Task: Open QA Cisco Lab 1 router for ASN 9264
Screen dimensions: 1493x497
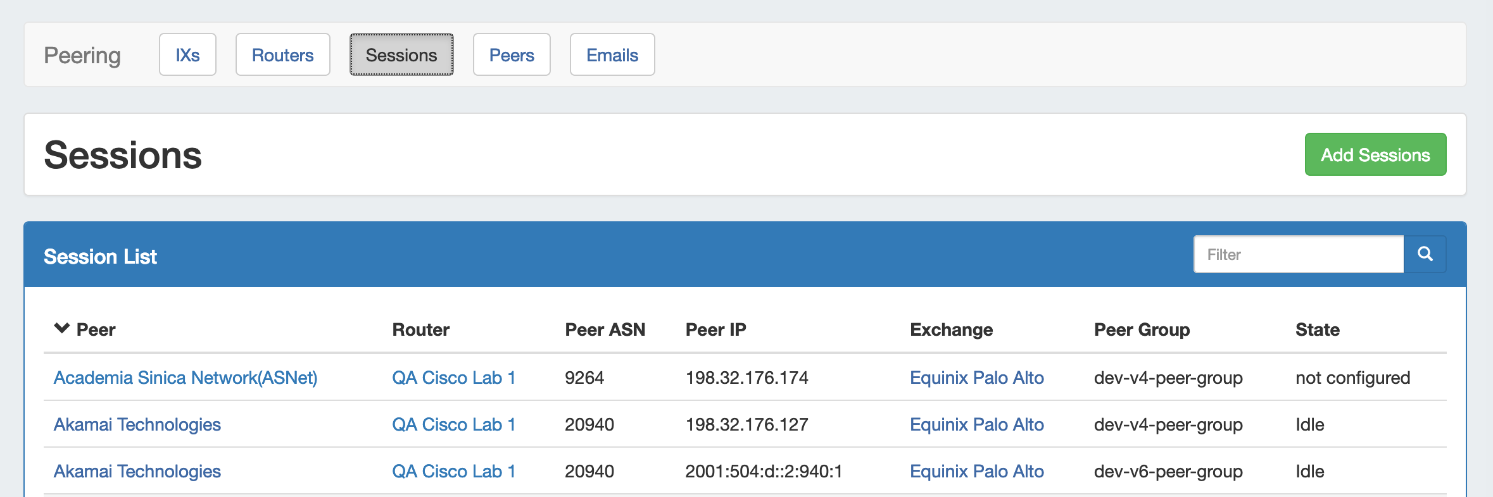Action: [x=453, y=377]
